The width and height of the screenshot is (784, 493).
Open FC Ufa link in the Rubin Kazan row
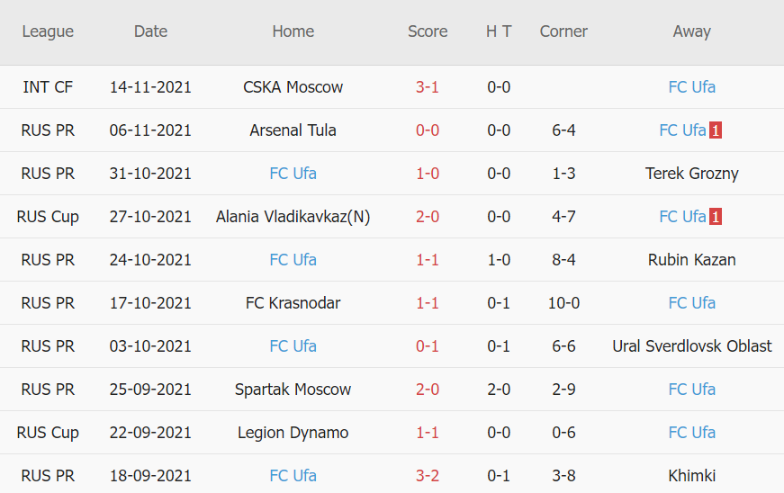pyautogui.click(x=293, y=260)
